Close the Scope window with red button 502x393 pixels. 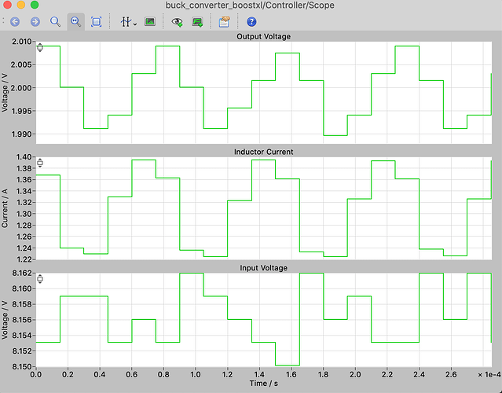pyautogui.click(x=7, y=5)
